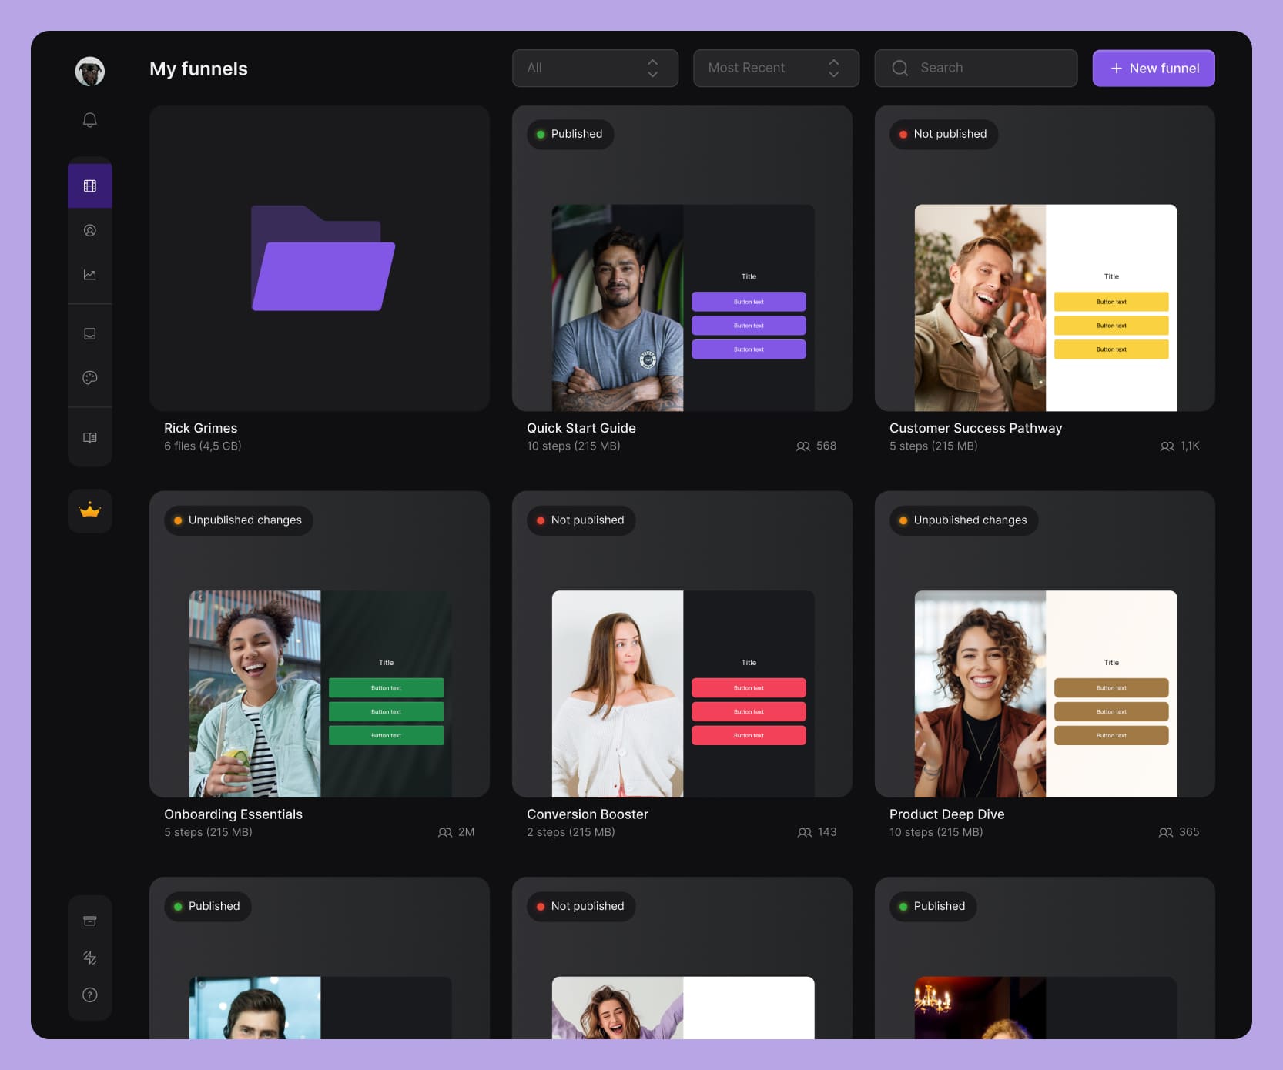Open the palette theme icon

(x=90, y=378)
